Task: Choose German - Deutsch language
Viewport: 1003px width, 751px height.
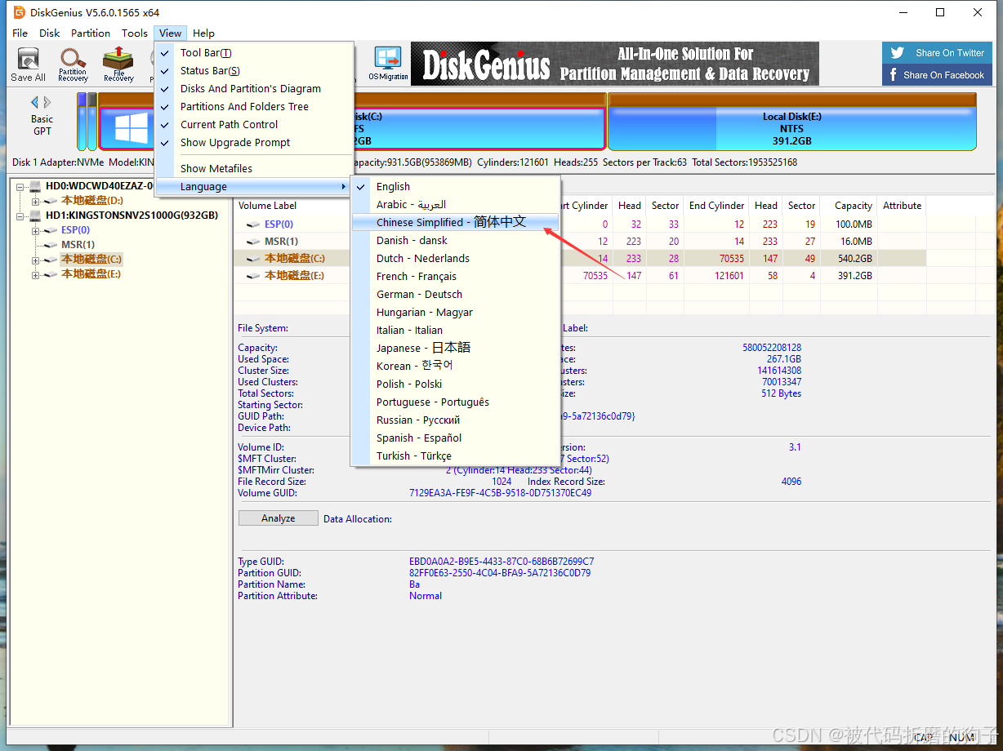Action: 456,294
